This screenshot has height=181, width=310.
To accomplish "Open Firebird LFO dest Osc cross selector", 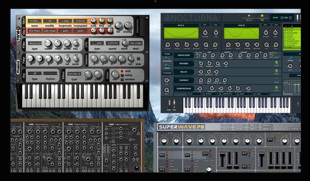I will point(136,43).
